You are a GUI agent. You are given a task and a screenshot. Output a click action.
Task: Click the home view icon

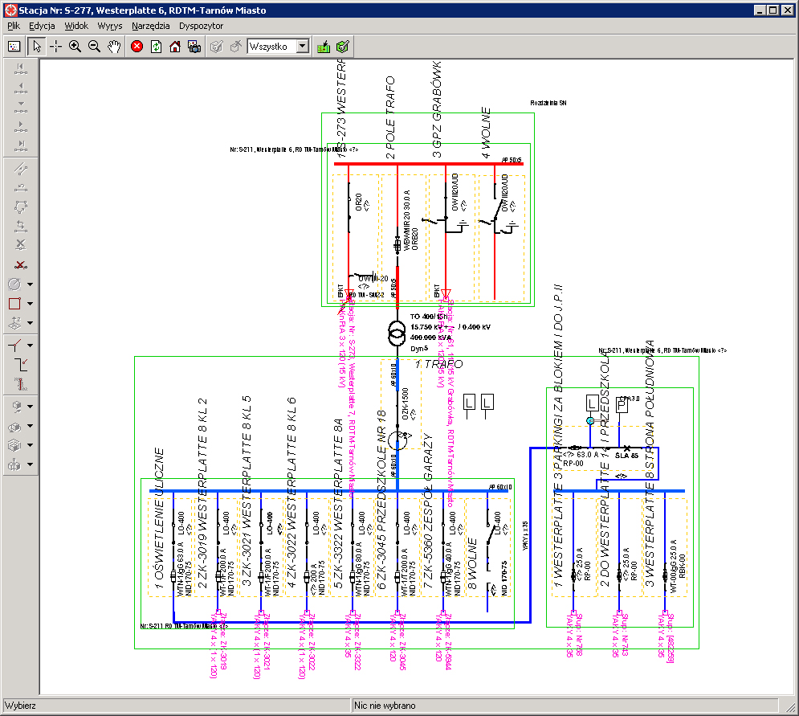tap(175, 47)
